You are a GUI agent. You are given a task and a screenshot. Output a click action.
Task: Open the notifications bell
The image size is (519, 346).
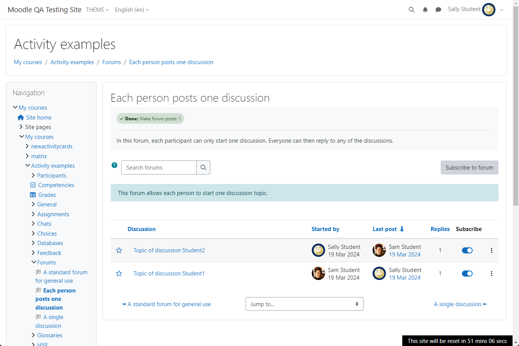click(x=425, y=10)
